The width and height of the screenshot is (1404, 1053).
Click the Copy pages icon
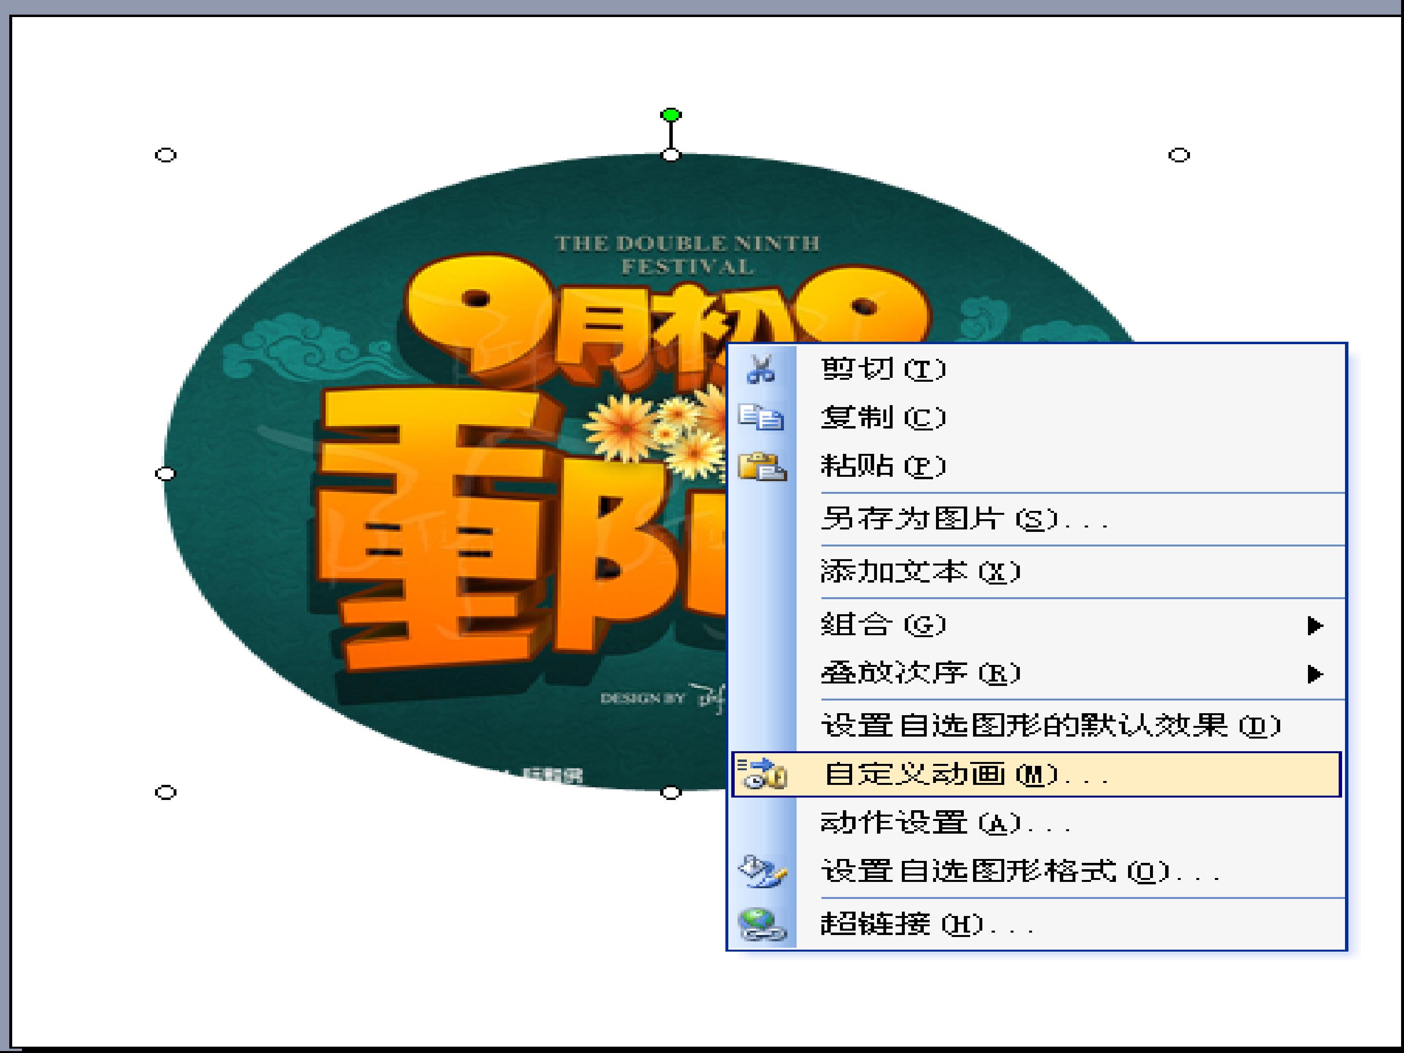(x=761, y=417)
